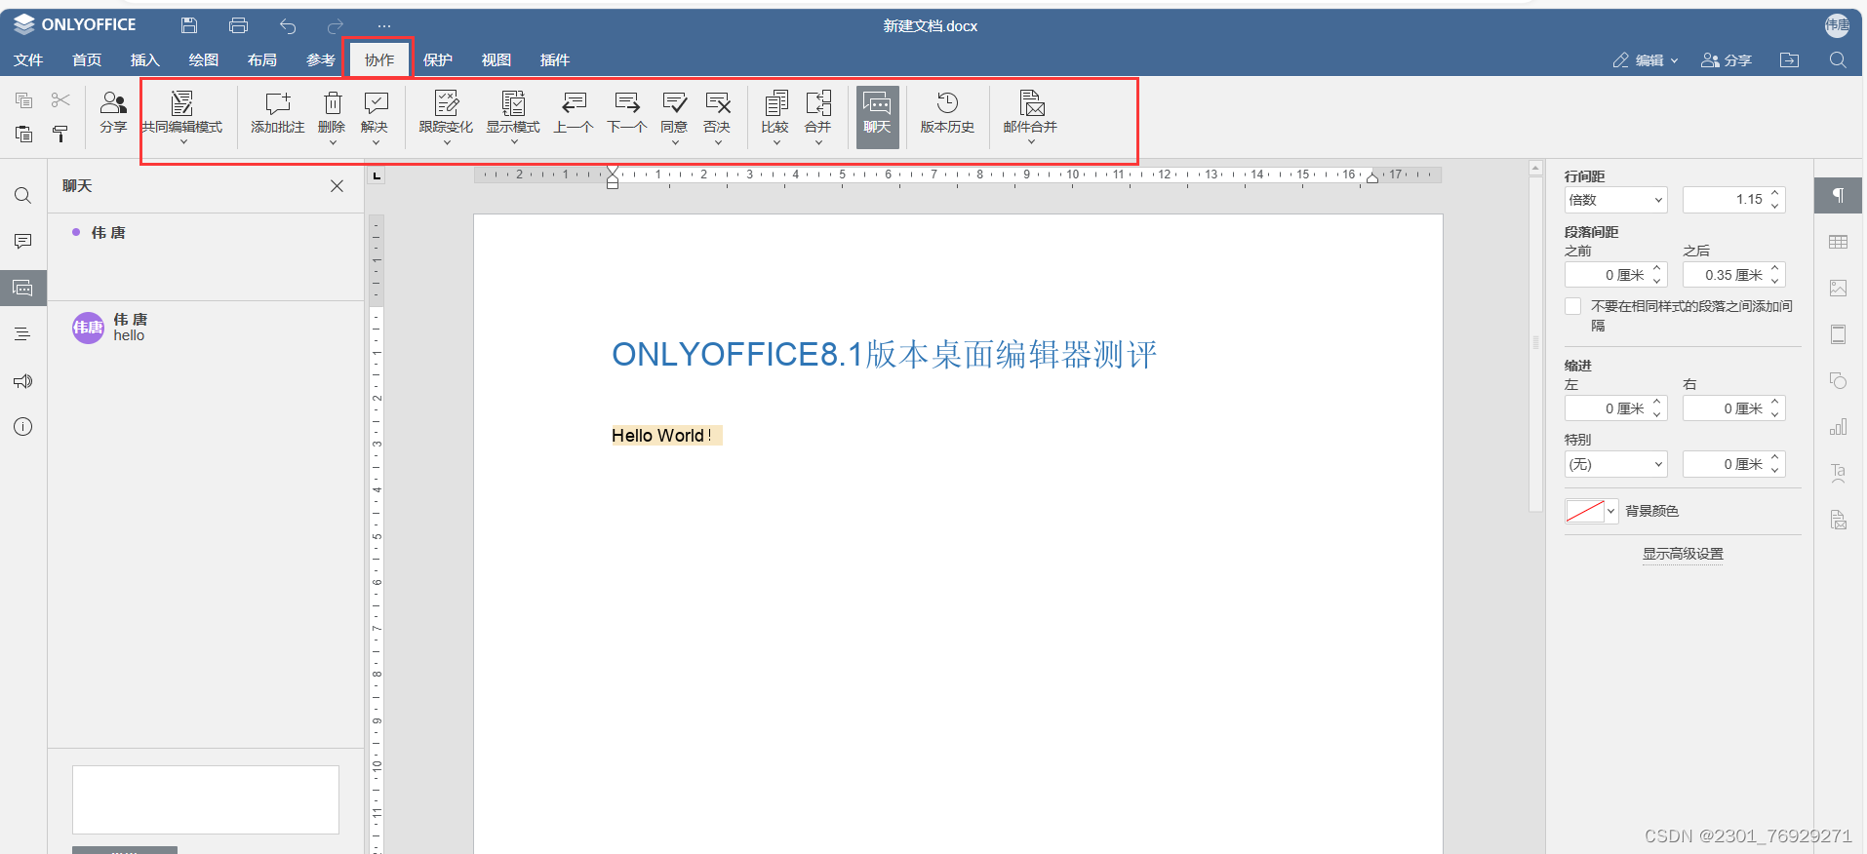The height and width of the screenshot is (854, 1867).
Task: Open table settings icon in right sidebar
Action: [x=1838, y=242]
